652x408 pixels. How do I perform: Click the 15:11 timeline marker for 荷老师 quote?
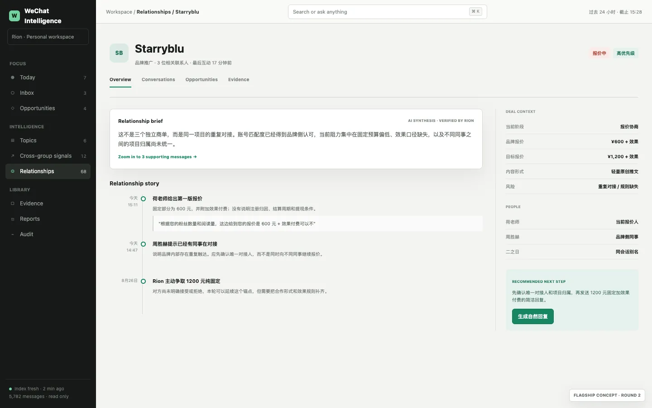(143, 199)
